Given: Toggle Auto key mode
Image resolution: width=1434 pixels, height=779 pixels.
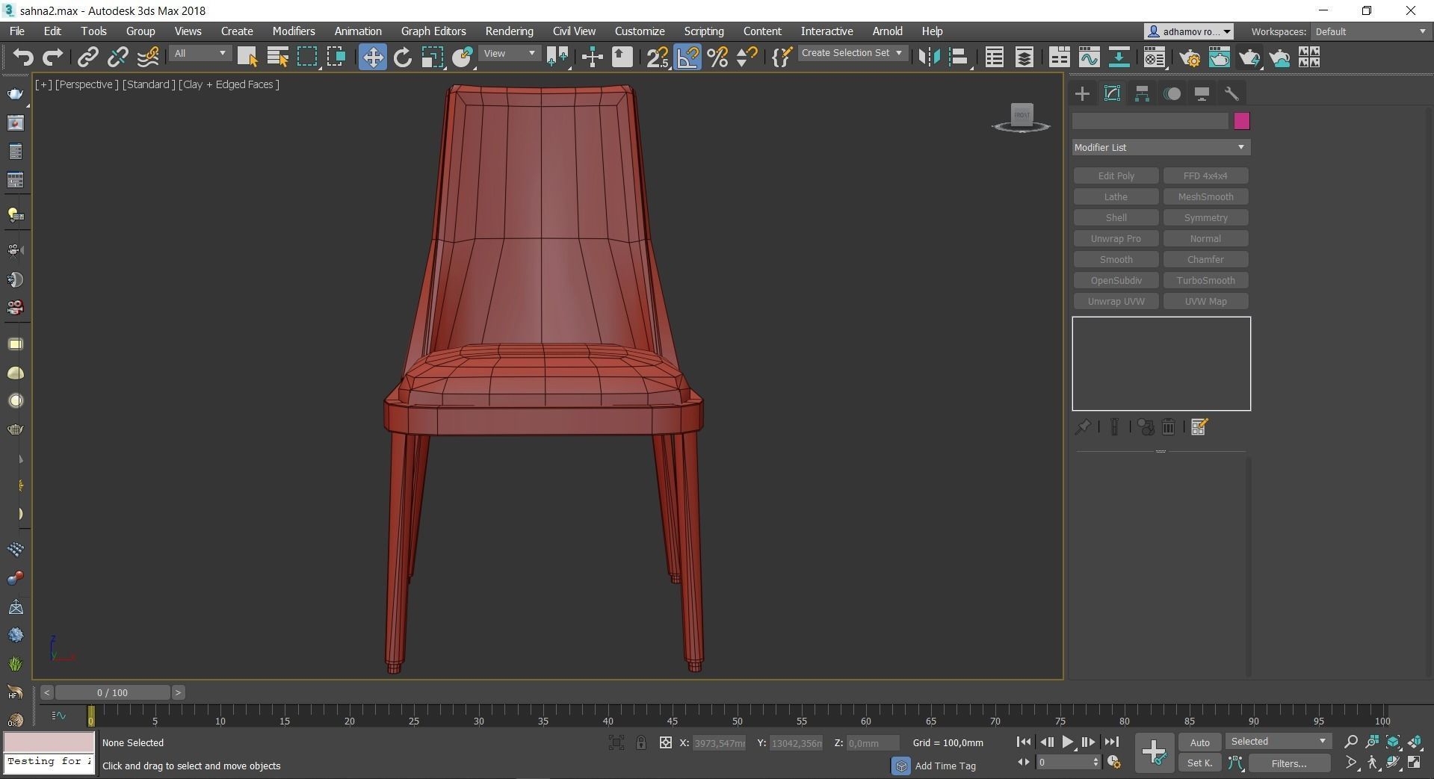Looking at the screenshot, I should [x=1199, y=742].
